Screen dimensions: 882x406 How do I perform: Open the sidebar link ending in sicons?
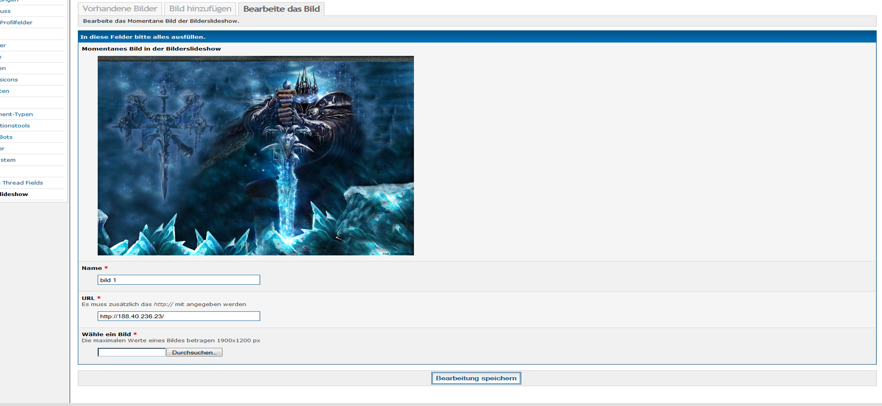point(9,80)
